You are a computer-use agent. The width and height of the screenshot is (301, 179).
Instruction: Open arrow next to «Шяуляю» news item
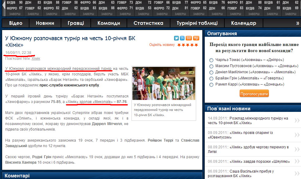coord(297,162)
